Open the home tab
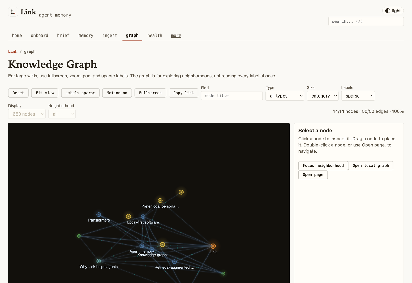Image resolution: width=412 pixels, height=283 pixels. (x=17, y=36)
